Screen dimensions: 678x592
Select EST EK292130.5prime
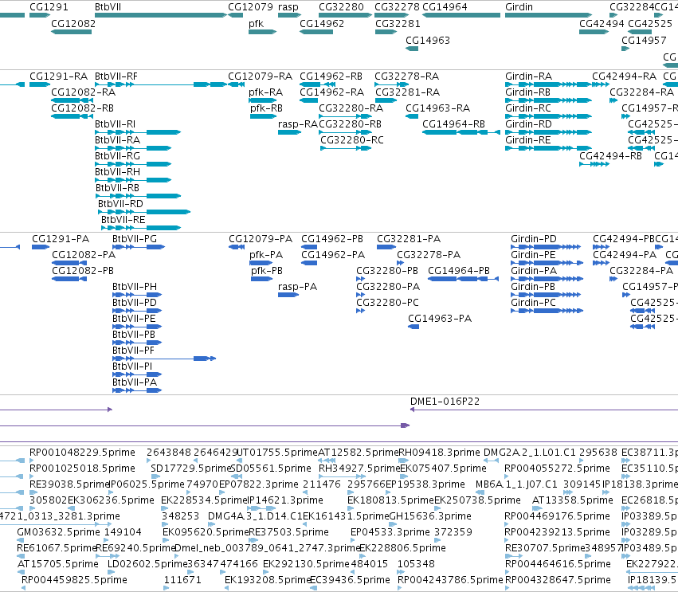(306, 564)
